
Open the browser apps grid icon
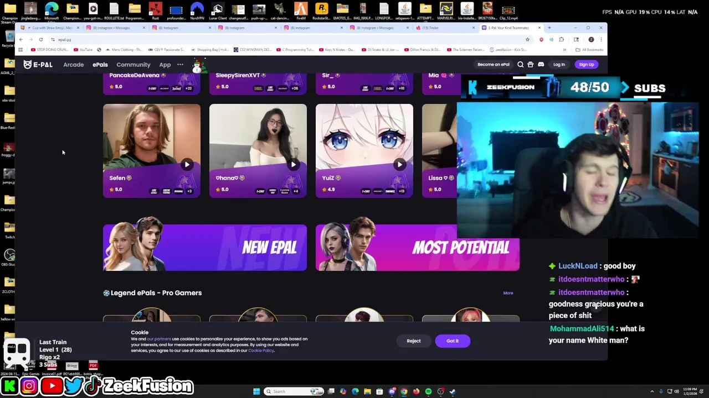20,50
